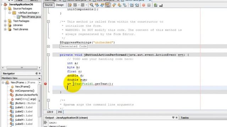Expand Test Libraries node

5,29
